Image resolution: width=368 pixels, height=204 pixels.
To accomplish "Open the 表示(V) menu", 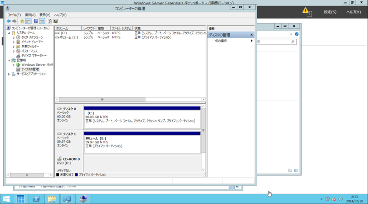I will [45, 15].
